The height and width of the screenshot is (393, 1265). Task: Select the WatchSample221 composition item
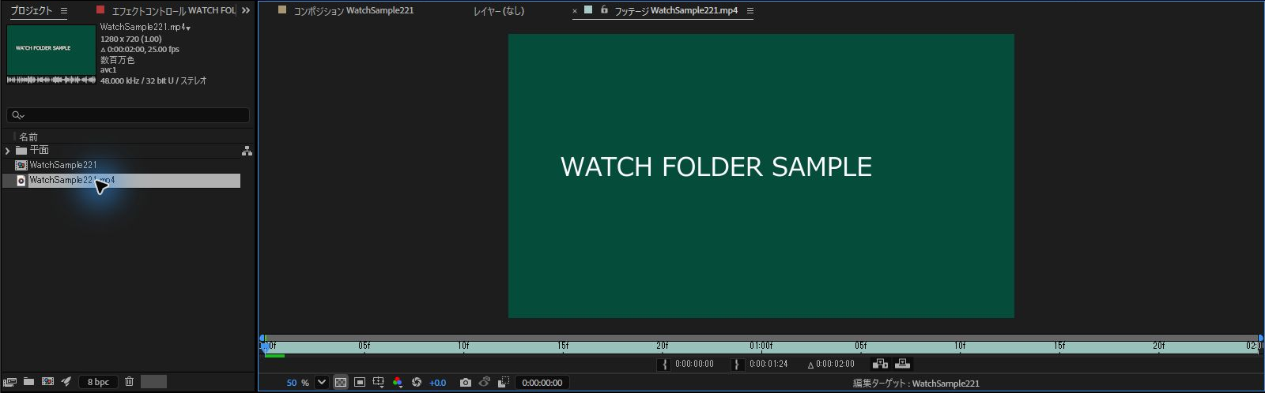[x=121, y=165]
